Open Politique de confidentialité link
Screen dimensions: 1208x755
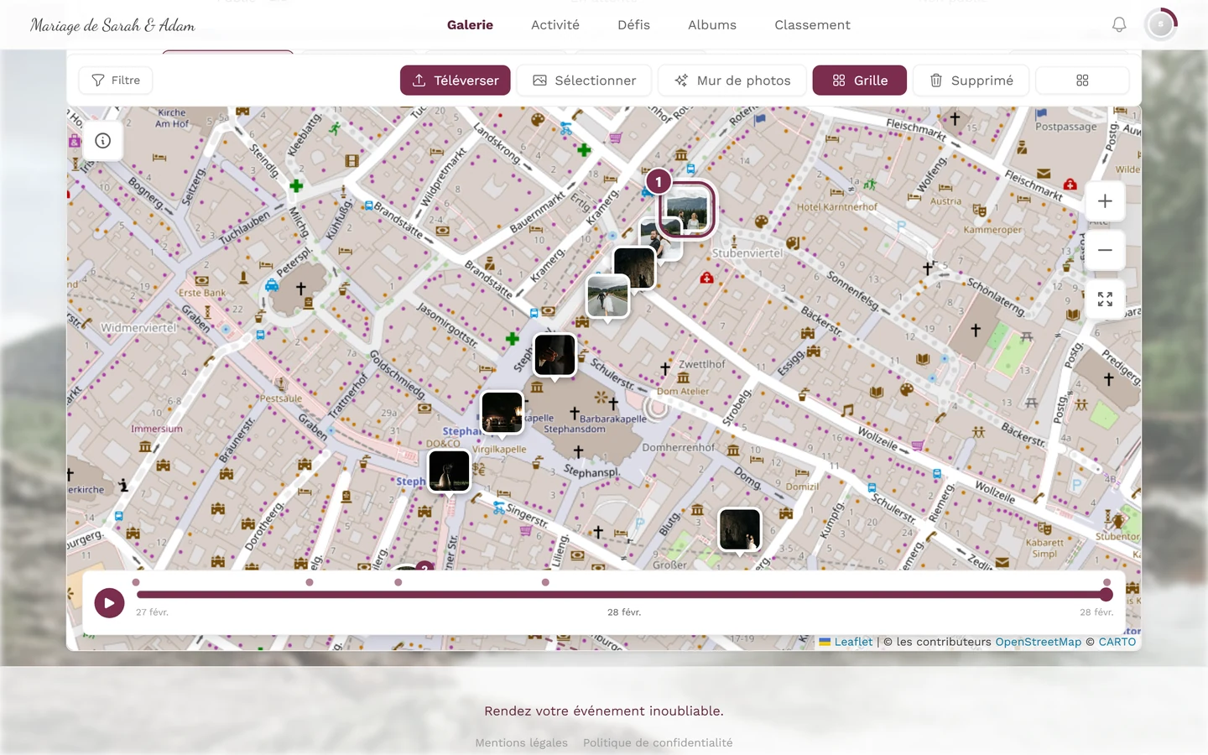(x=658, y=742)
